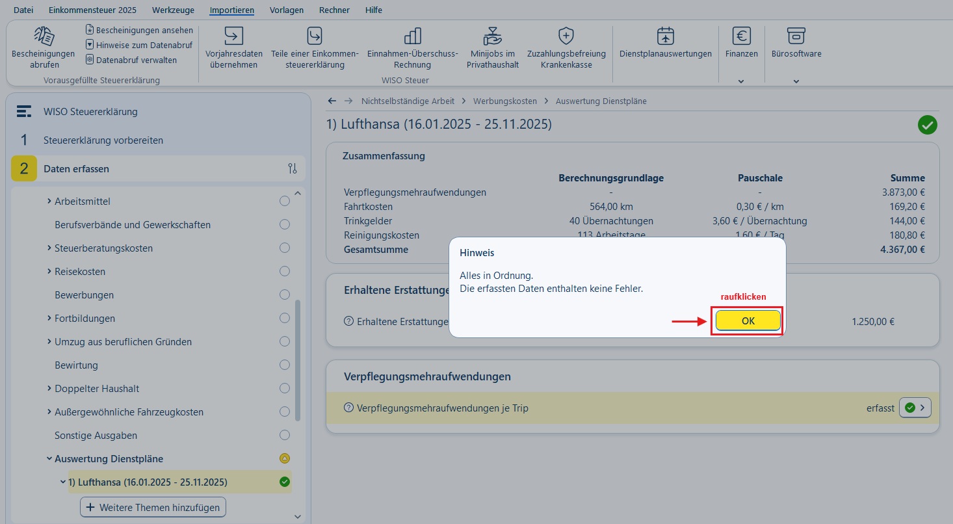The image size is (953, 524).
Task: Click green check of Lufthansa tree entry
Action: click(284, 482)
